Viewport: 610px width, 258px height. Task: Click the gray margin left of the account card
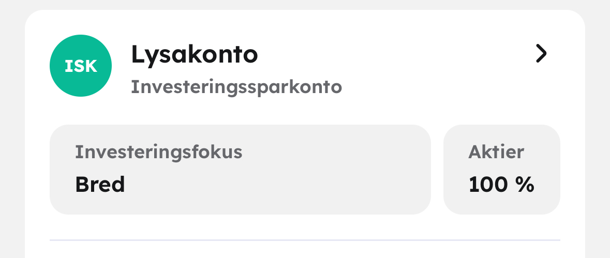click(x=12, y=129)
